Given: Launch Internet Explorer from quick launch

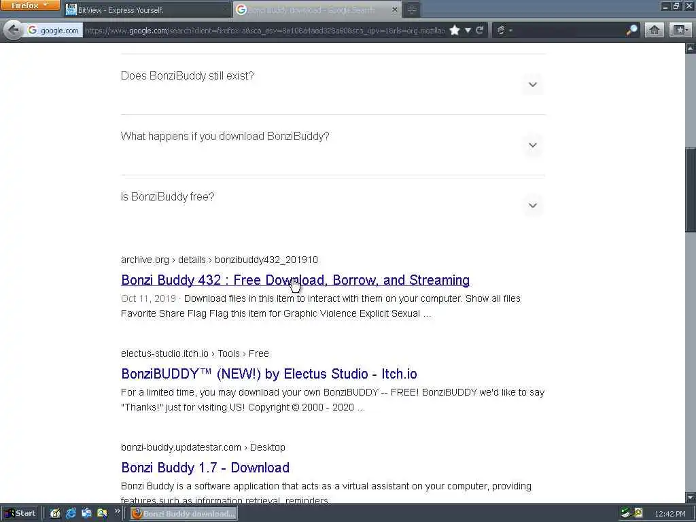Looking at the screenshot, I should [71, 513].
